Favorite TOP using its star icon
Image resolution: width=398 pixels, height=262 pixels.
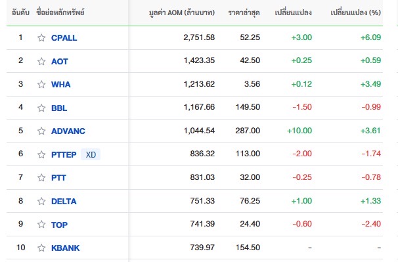[x=41, y=225]
